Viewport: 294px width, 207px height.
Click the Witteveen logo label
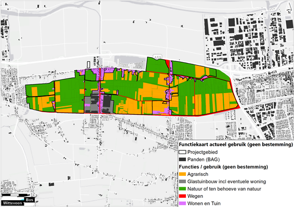coord(12,203)
